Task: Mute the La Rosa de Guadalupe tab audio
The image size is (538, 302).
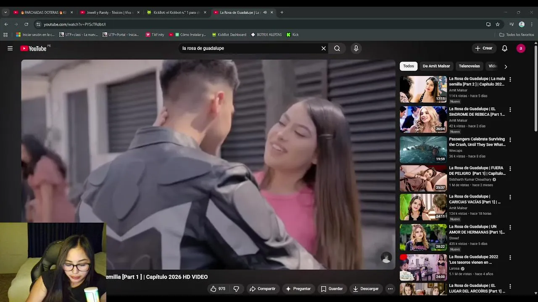Action: [265, 13]
